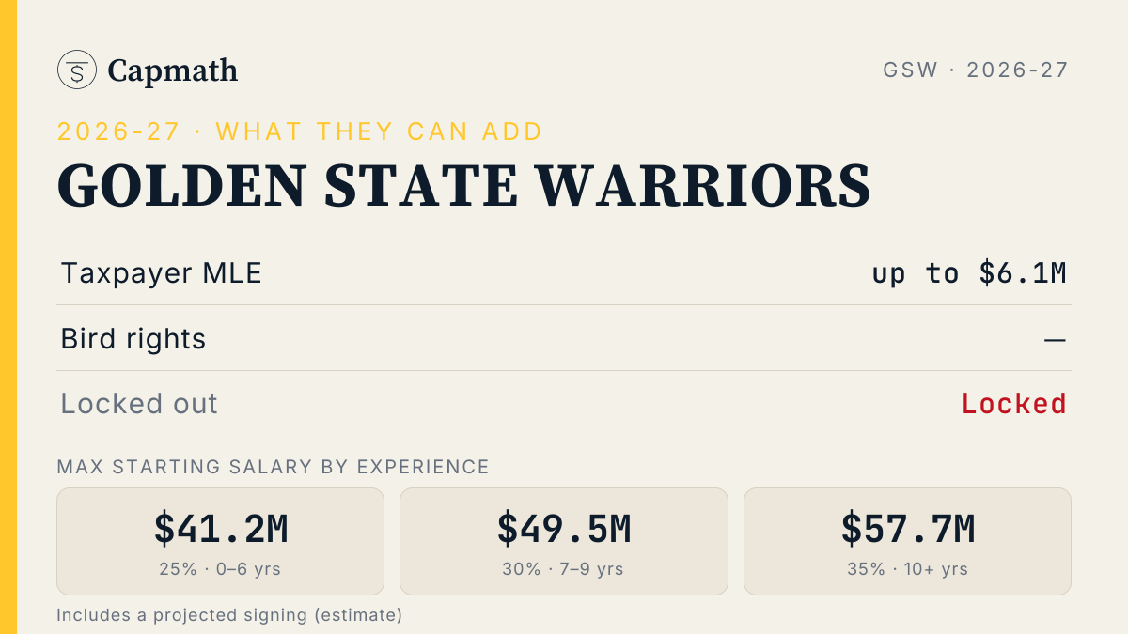This screenshot has height=634, width=1128.
Task: Click the '35% · 10+ yrs' caption
Action: coord(907,569)
